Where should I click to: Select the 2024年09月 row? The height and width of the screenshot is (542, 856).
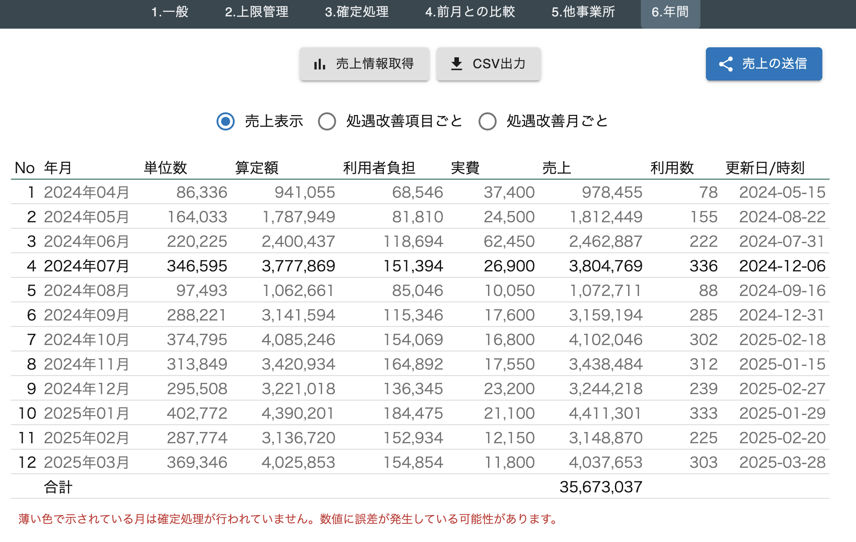pos(420,315)
